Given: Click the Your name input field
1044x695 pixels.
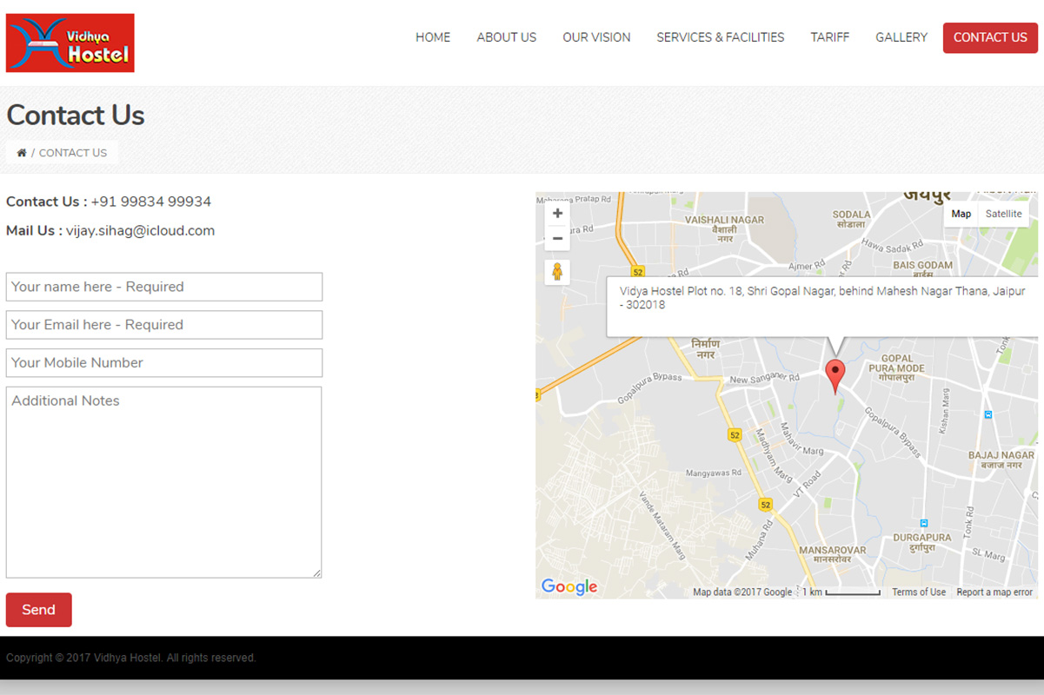Looking at the screenshot, I should pyautogui.click(x=164, y=287).
